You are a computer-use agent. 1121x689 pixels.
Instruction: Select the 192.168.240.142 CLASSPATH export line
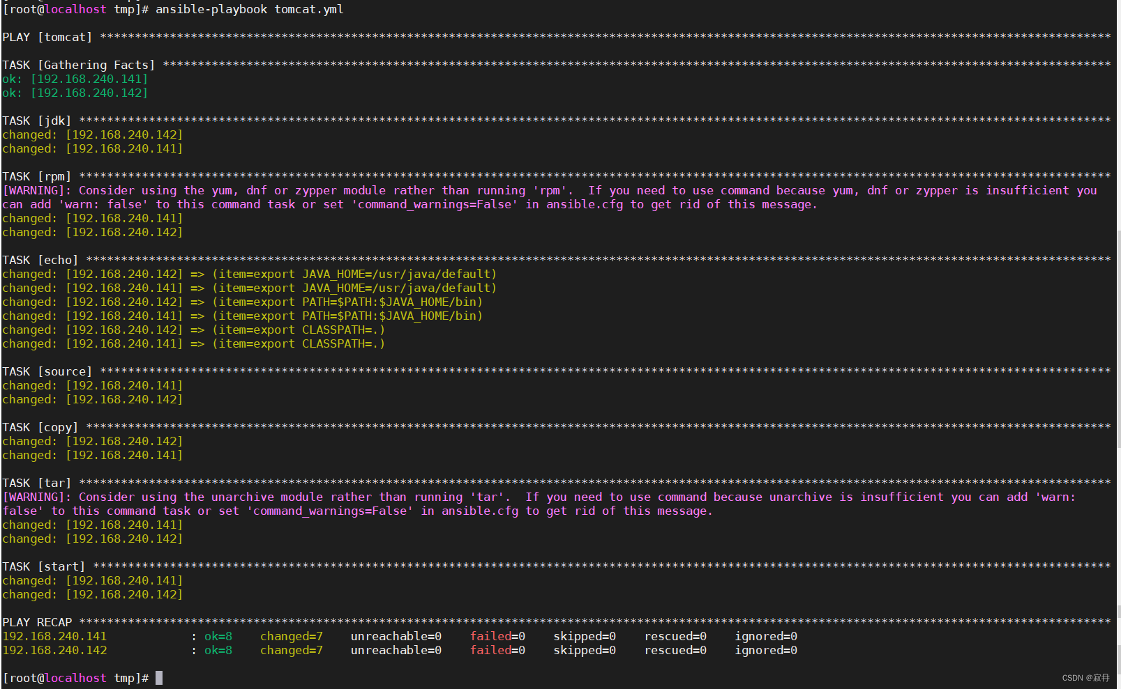pyautogui.click(x=194, y=330)
